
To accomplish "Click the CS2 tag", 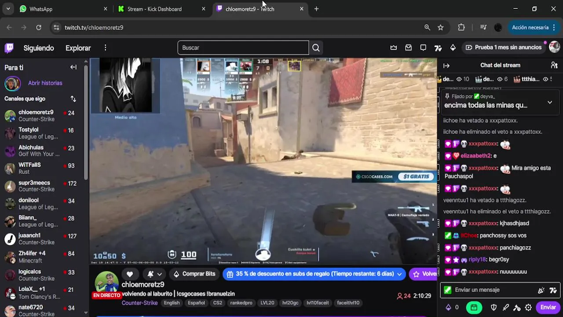I will click(218, 303).
